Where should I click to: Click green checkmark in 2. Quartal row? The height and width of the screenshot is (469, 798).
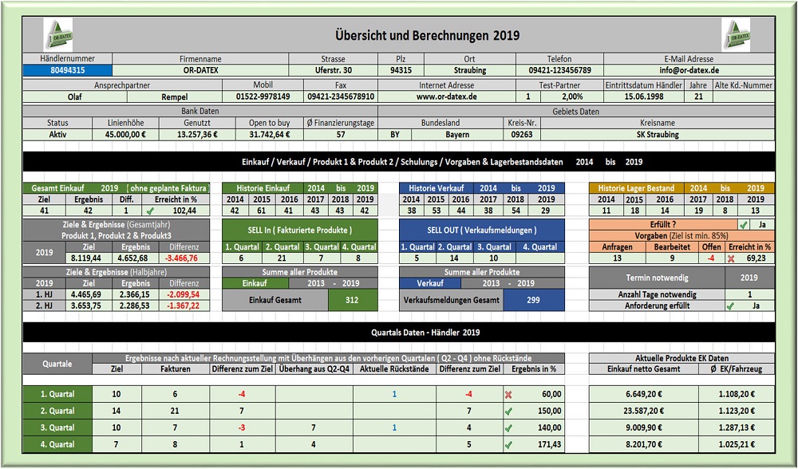[509, 410]
